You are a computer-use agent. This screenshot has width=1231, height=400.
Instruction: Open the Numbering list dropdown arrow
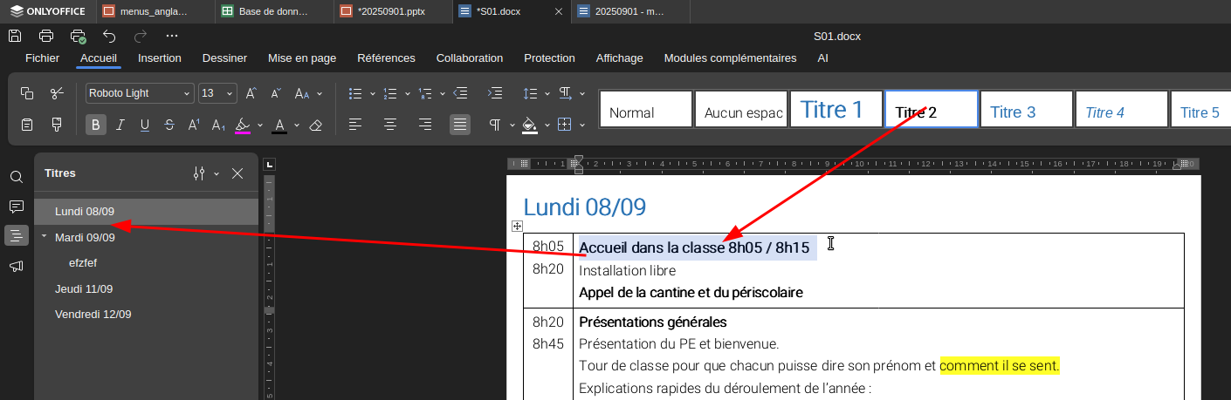click(408, 93)
